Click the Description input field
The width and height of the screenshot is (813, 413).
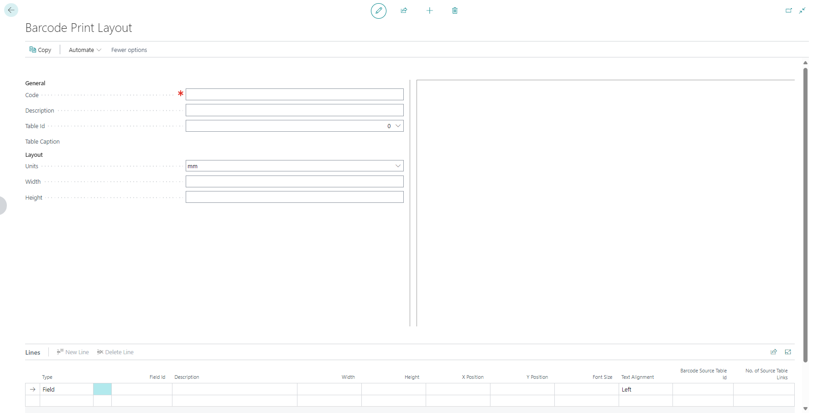tap(294, 110)
